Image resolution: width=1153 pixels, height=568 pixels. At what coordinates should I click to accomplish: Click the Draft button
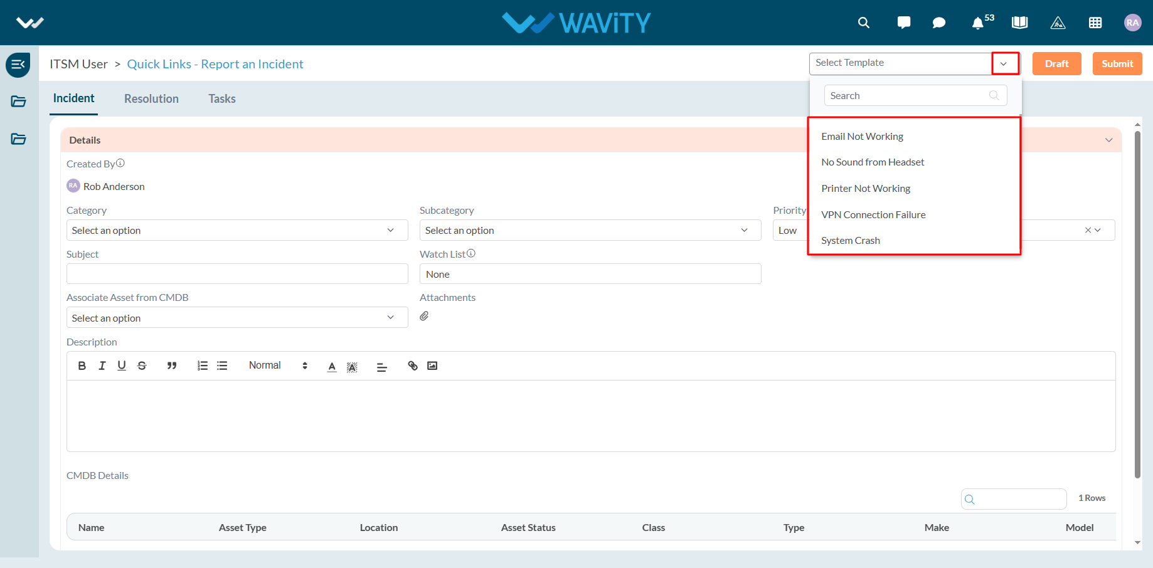(1057, 63)
